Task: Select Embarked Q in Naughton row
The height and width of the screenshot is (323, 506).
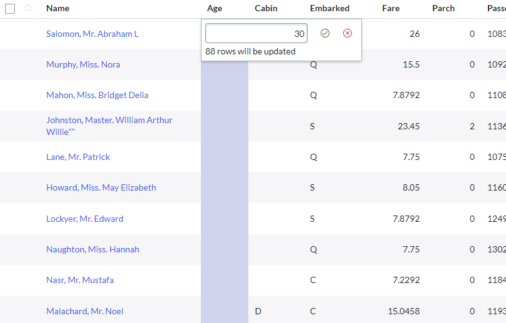Action: click(x=313, y=250)
